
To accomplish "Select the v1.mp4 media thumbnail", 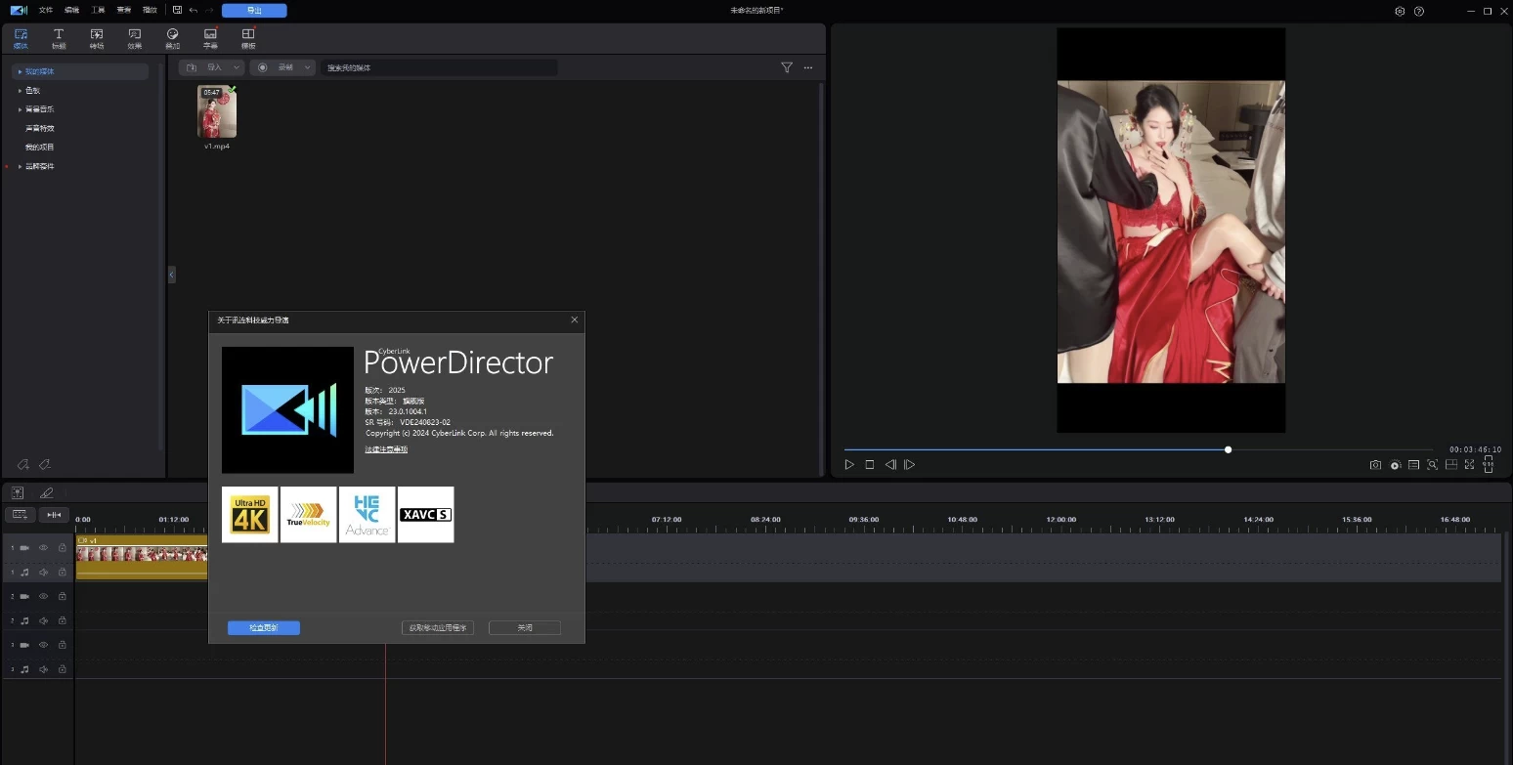I will (216, 110).
